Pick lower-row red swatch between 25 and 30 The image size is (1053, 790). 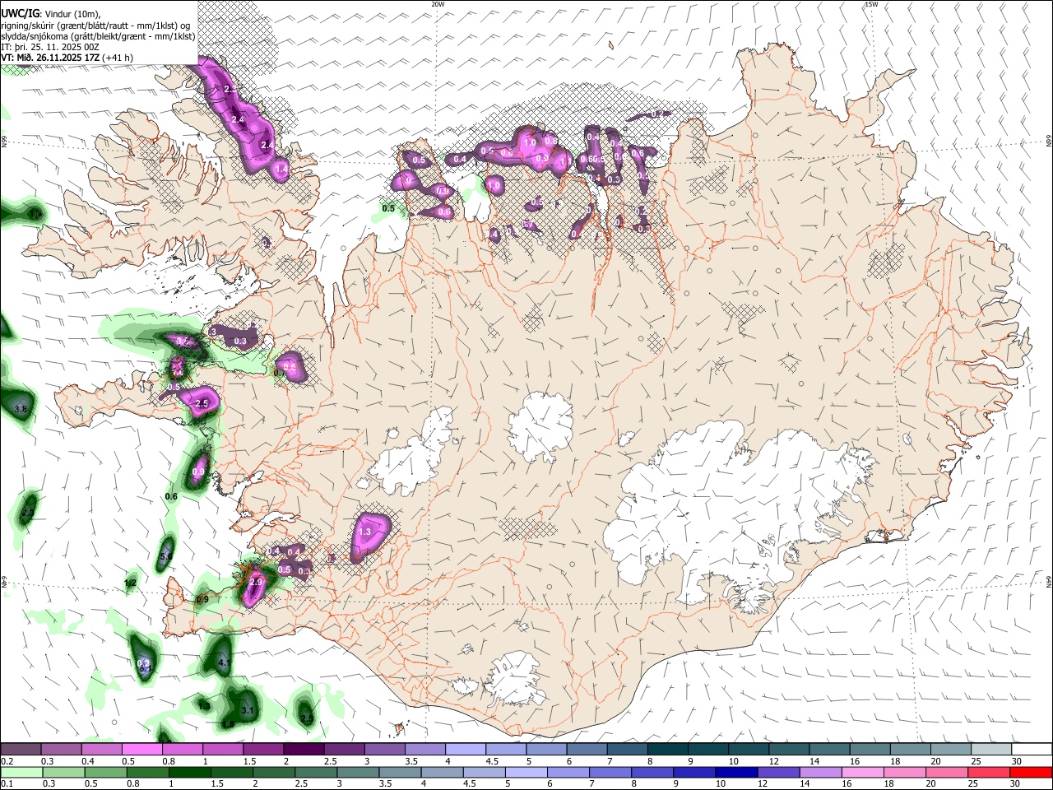point(990,772)
